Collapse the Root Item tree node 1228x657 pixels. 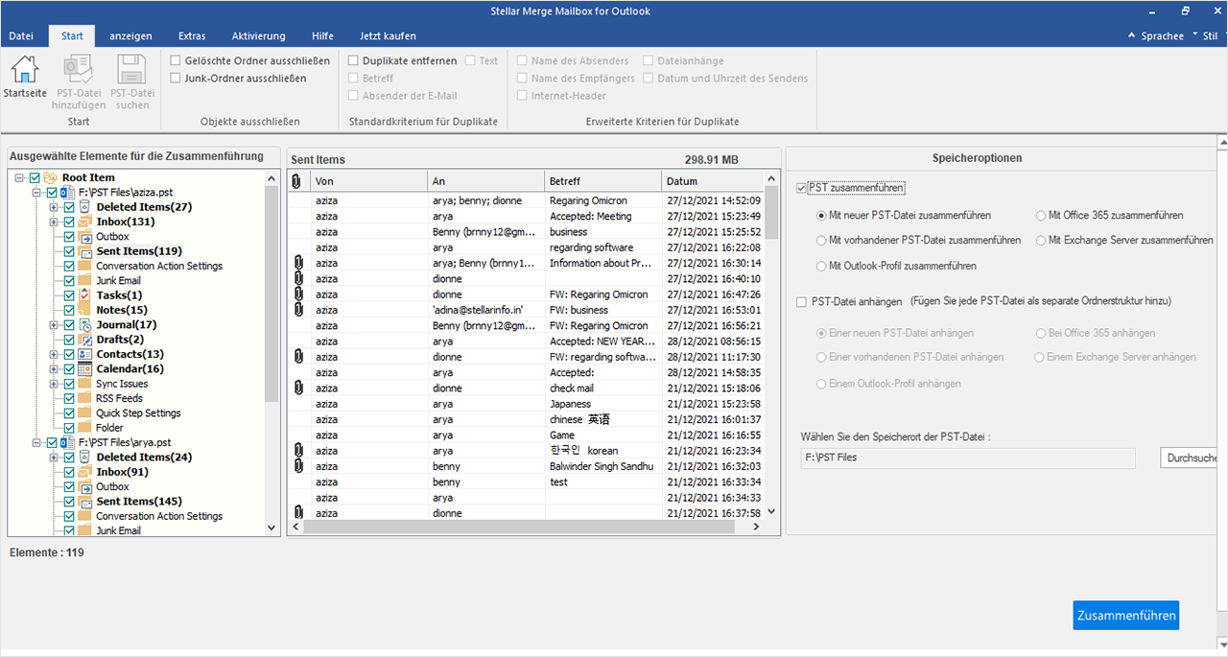click(20, 177)
